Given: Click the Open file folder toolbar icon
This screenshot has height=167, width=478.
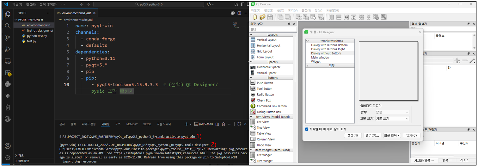Looking at the screenshot, I should [262, 17].
